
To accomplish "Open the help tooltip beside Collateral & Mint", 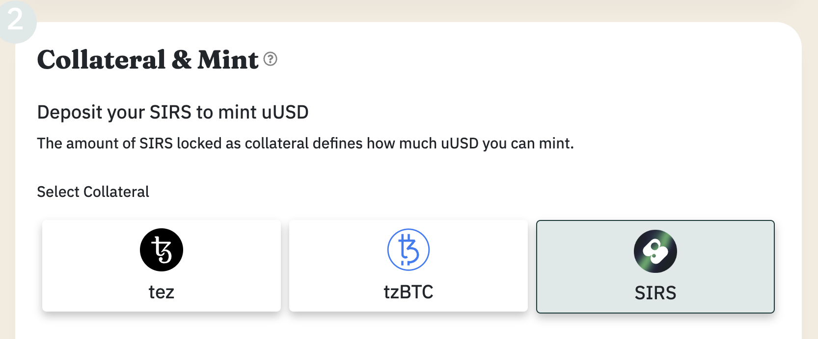I will (x=270, y=59).
